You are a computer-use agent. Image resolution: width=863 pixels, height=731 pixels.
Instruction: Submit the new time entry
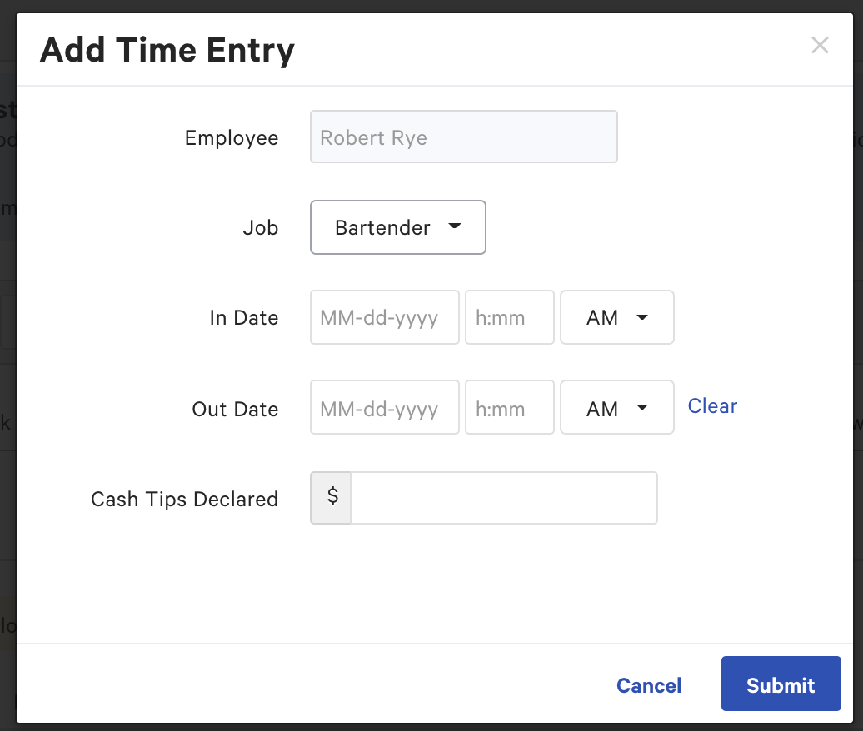(781, 684)
